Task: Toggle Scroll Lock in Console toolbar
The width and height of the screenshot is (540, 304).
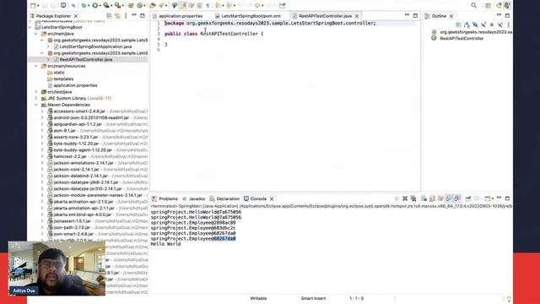Action: (x=432, y=198)
